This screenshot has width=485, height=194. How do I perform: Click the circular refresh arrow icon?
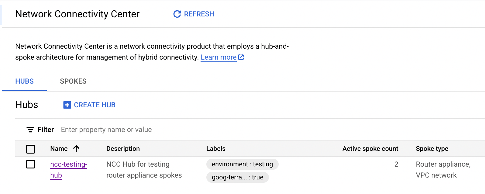(x=177, y=14)
